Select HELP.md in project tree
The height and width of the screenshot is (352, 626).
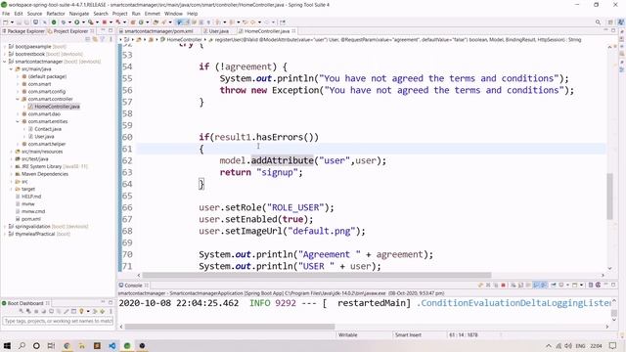coord(31,197)
